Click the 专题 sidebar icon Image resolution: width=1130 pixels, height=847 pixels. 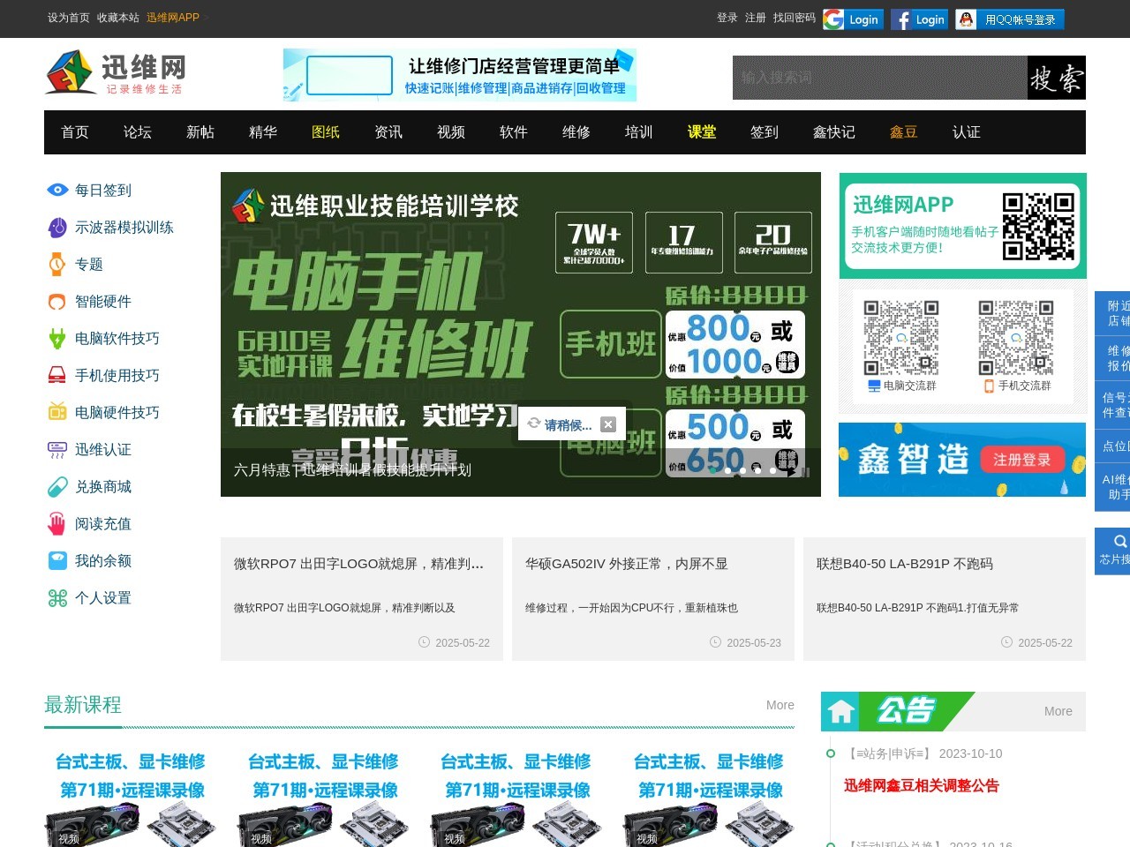[57, 264]
